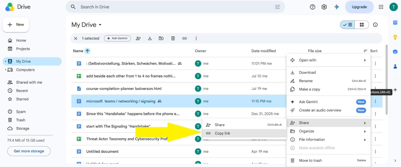Click Copy link in Share submenu

point(244,133)
